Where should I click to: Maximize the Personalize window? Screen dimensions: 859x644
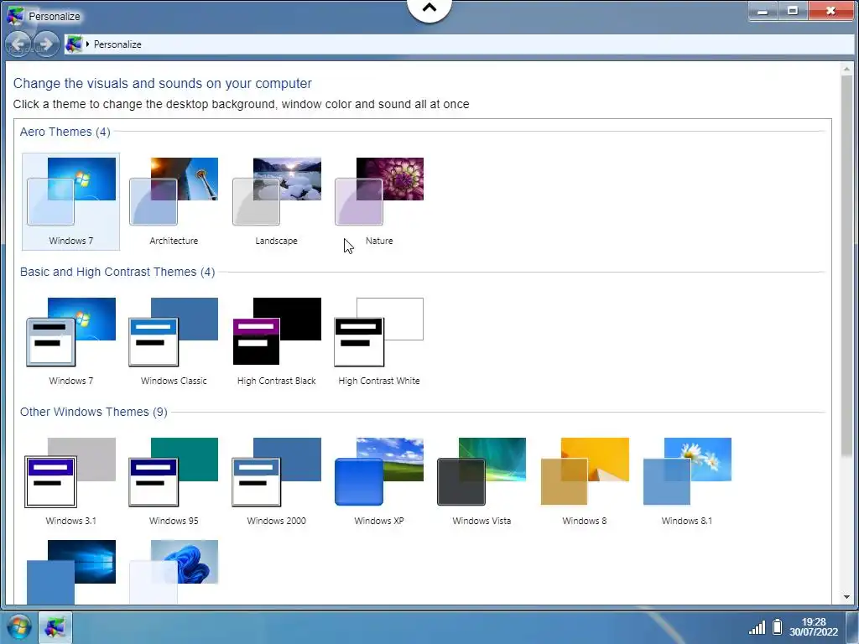point(792,11)
